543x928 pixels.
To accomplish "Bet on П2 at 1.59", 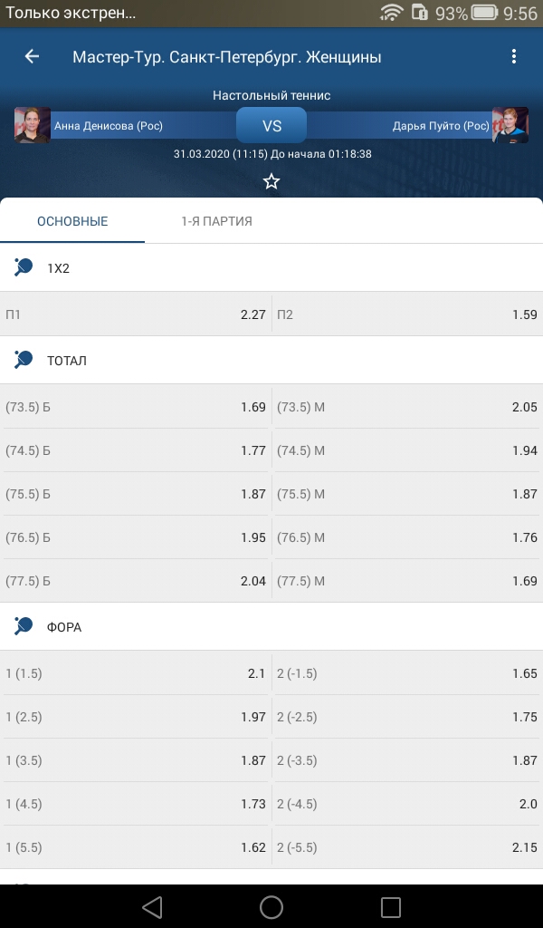I will (407, 314).
